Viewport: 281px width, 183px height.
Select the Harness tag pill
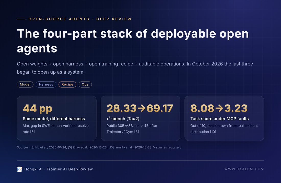pos(46,84)
